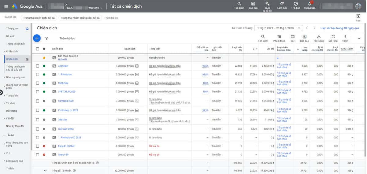This screenshot has width=367, height=174.
Task: Expand the Tổng số: Tài khoản row
Action: click(x=45, y=170)
